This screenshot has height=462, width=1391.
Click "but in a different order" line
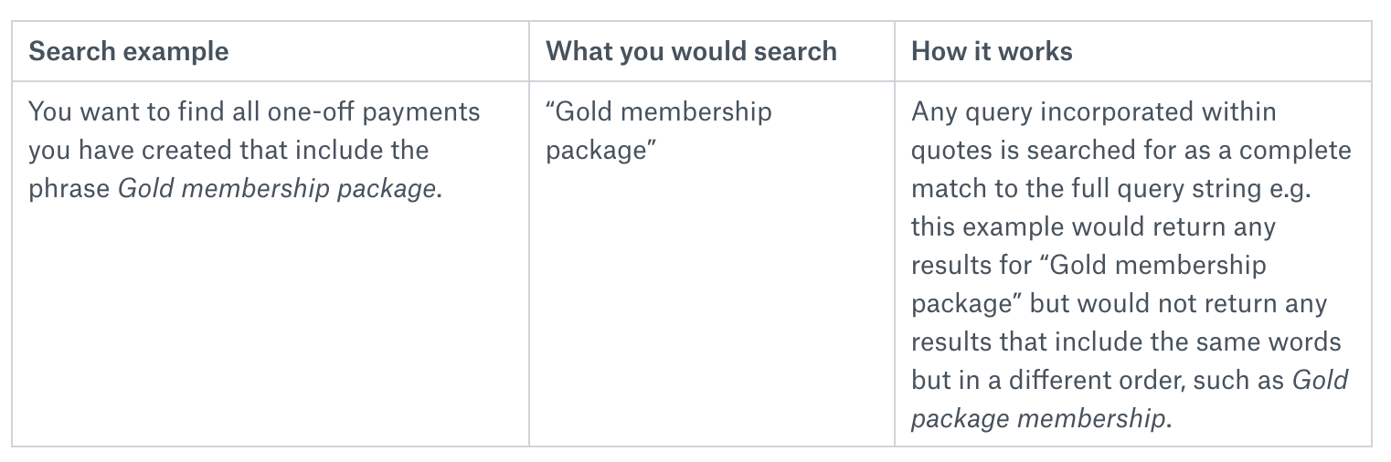pos(1052,381)
